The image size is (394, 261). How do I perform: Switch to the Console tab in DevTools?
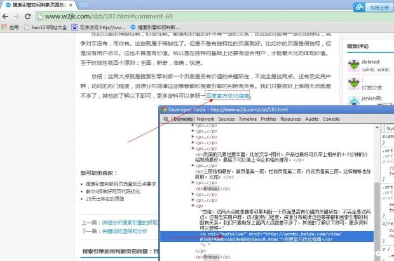click(330, 119)
